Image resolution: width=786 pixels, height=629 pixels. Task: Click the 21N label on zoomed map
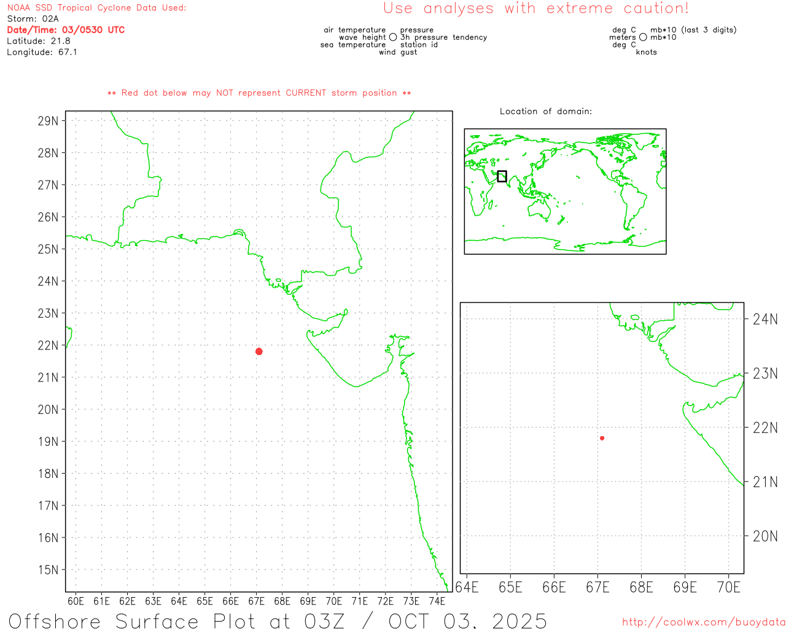click(x=765, y=482)
